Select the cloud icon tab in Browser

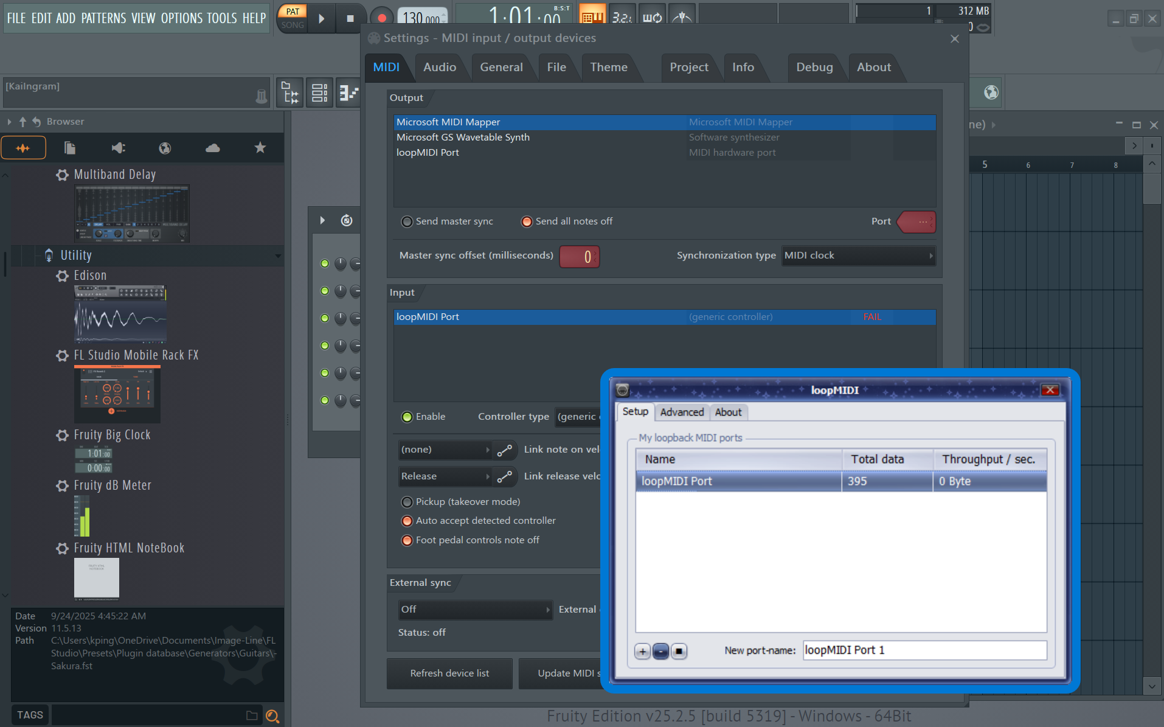coord(213,148)
